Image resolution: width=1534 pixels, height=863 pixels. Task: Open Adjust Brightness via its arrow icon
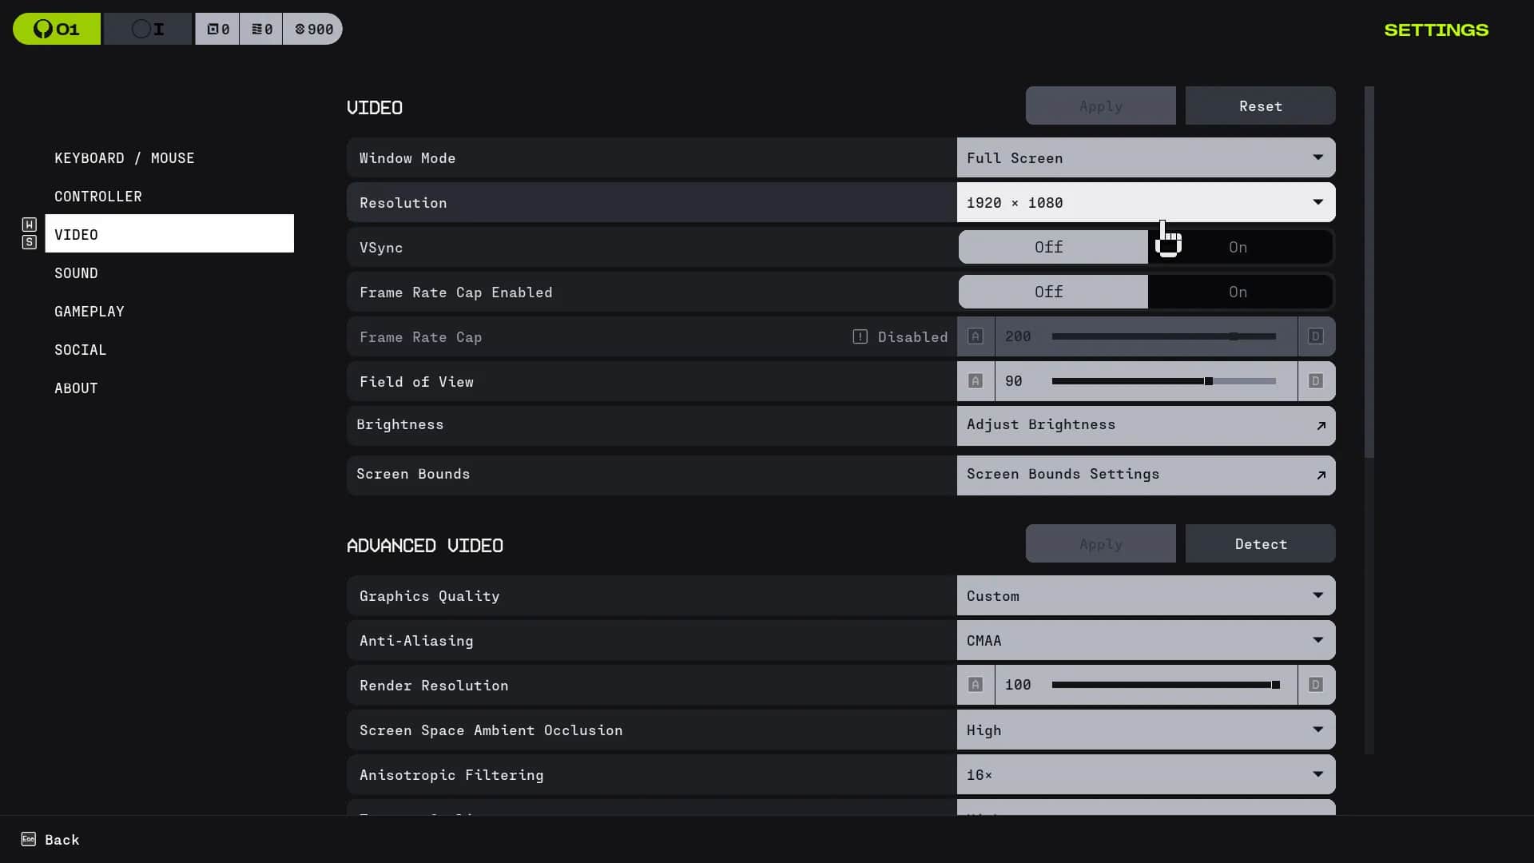(1321, 426)
